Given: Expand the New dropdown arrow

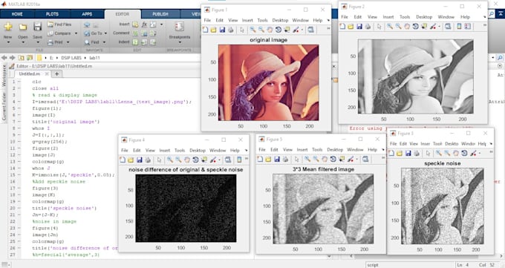Looking at the screenshot, I should click(8, 42).
